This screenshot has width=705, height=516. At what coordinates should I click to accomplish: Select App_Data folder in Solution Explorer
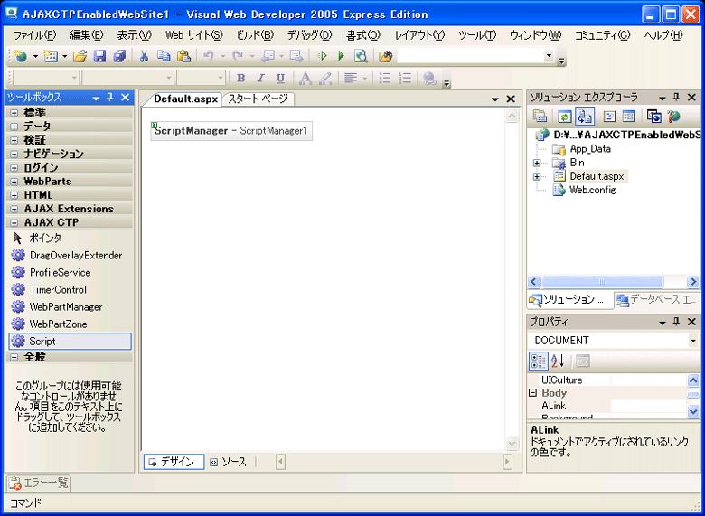click(x=590, y=149)
